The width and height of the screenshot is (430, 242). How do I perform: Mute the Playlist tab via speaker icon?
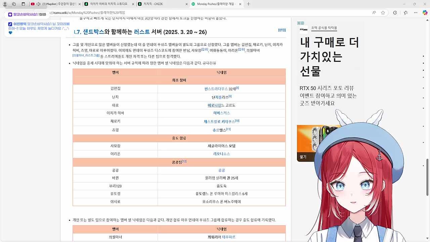(38, 4)
